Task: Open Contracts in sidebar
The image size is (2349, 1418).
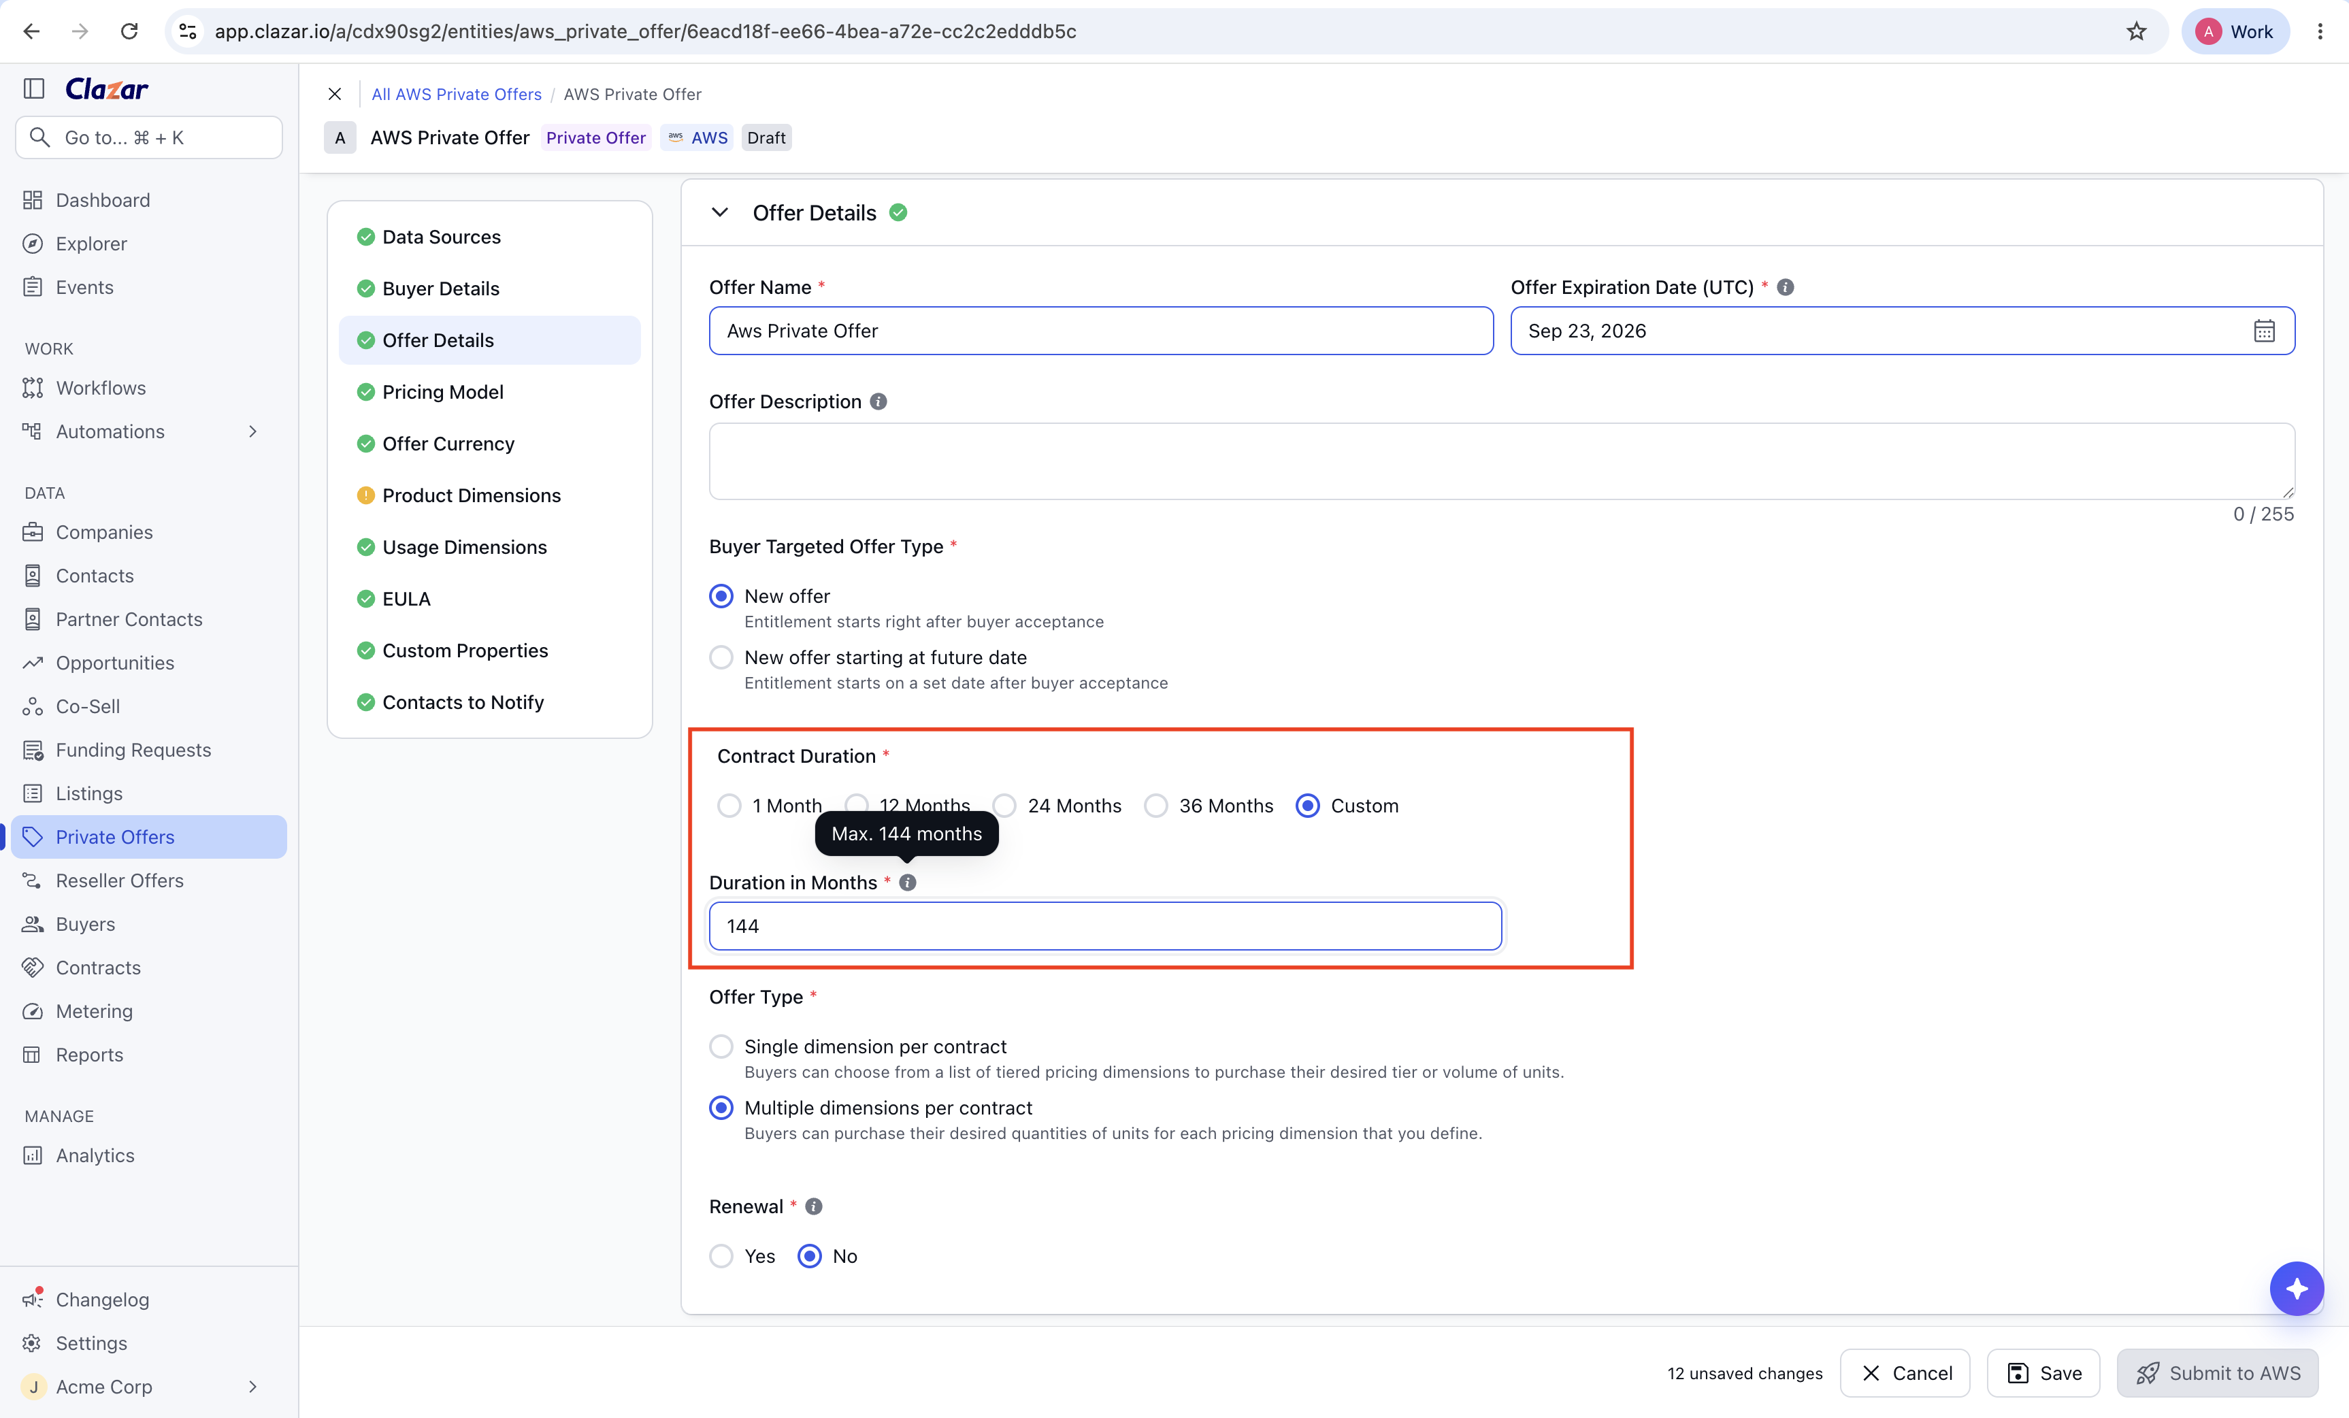Action: click(x=149, y=968)
